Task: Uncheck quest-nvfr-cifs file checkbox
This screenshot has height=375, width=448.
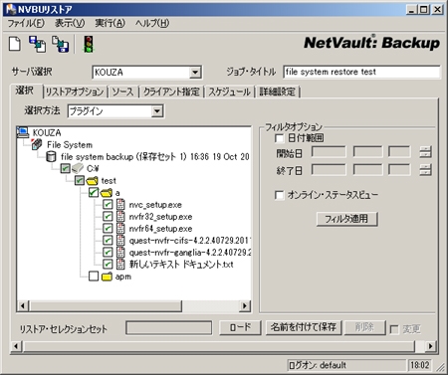Action: (108, 241)
